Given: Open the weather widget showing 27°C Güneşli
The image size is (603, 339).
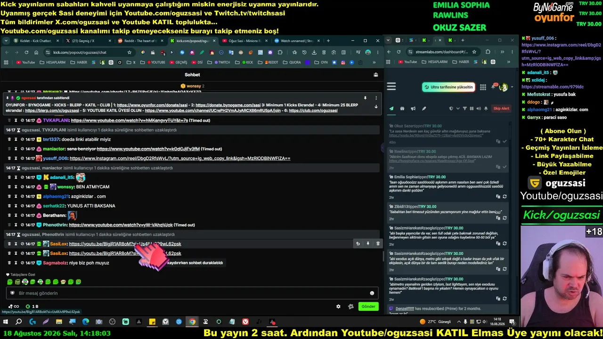Looking at the screenshot, I should (435, 322).
